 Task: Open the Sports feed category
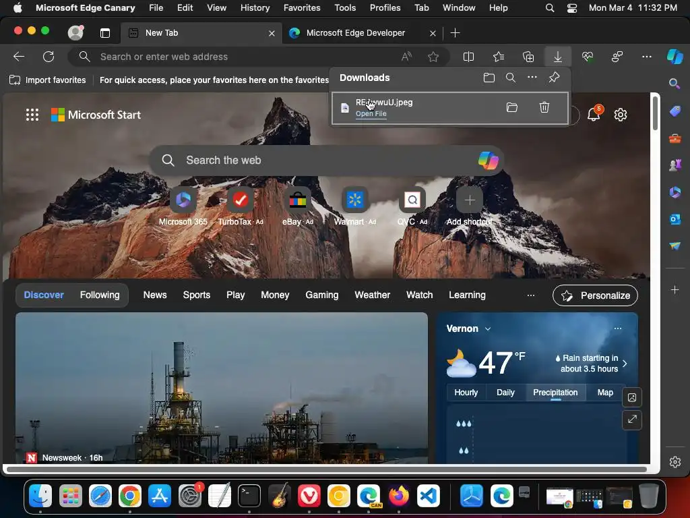click(197, 295)
